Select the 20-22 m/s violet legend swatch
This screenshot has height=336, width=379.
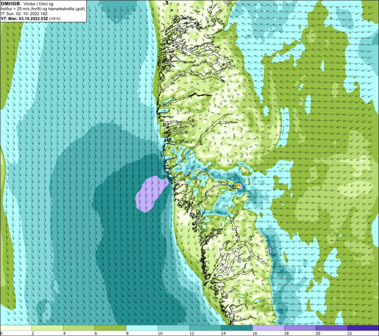point(332,328)
